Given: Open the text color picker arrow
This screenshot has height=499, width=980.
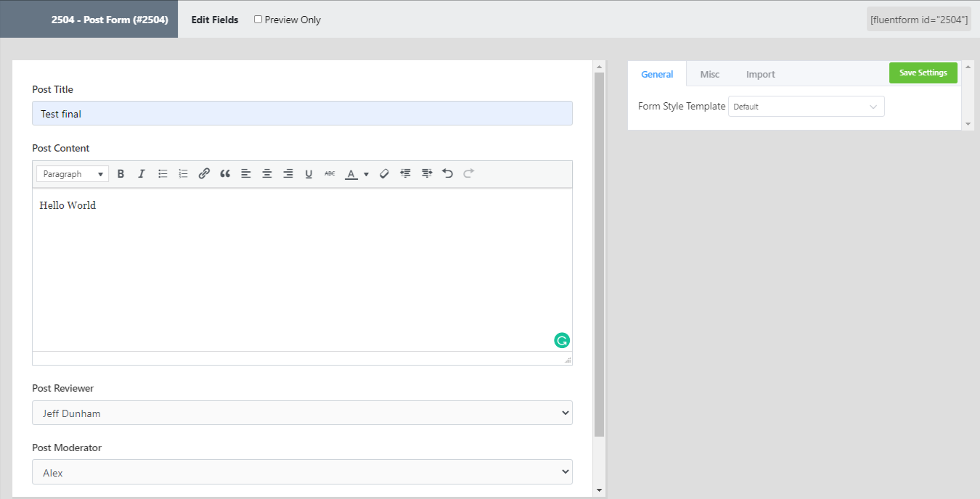Looking at the screenshot, I should click(x=367, y=174).
